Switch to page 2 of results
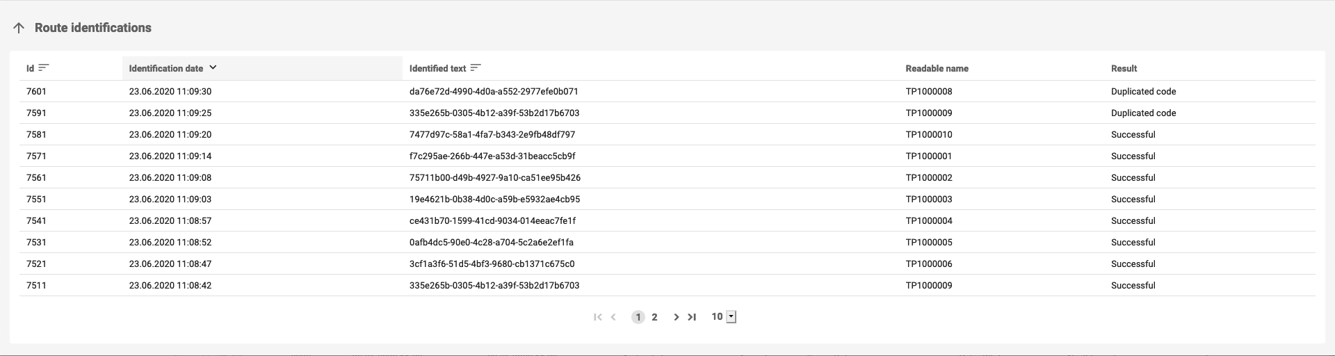Image resolution: width=1335 pixels, height=356 pixels. point(654,317)
